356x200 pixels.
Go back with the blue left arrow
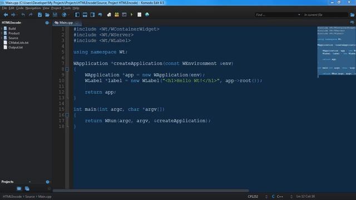tap(6, 15)
